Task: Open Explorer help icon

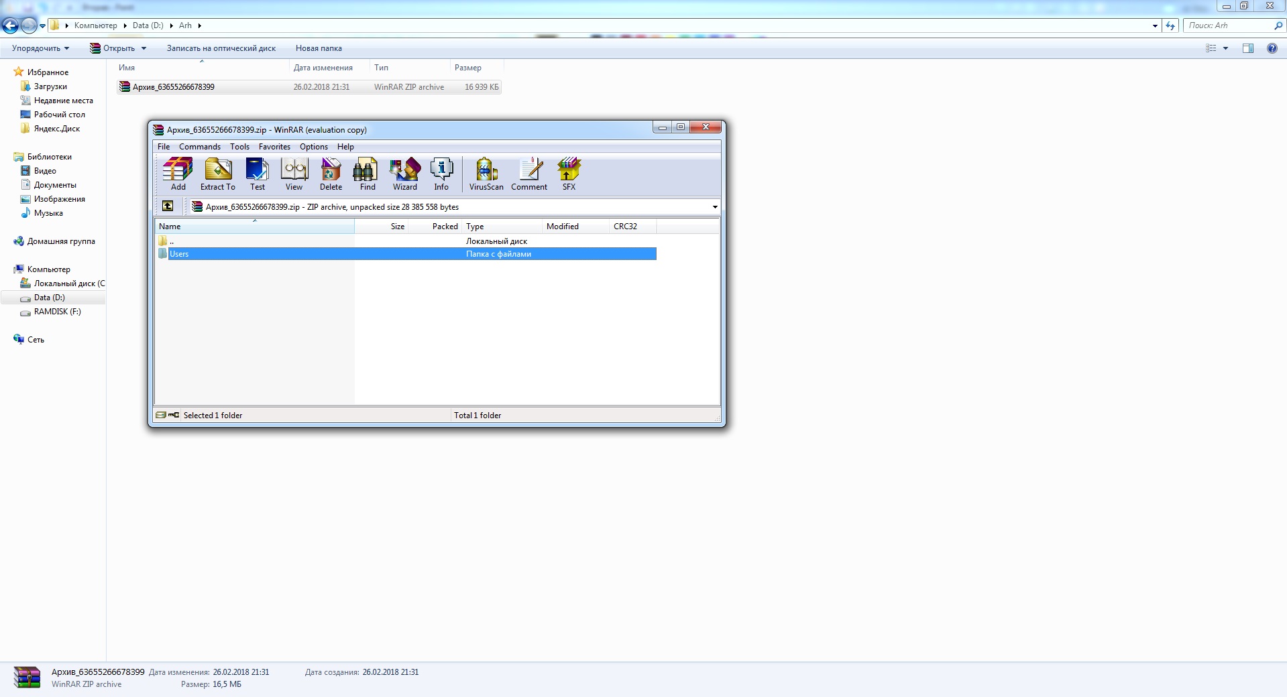Action: [x=1272, y=48]
